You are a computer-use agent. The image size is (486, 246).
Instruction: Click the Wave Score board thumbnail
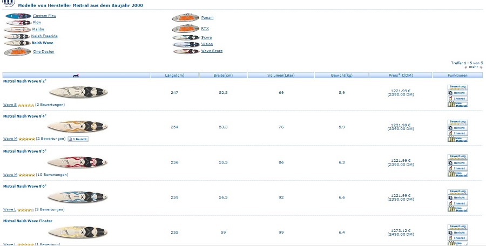coord(186,51)
